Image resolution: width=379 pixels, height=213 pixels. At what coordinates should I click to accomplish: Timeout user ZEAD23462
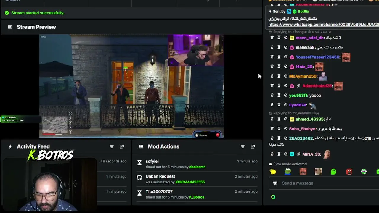279,138
